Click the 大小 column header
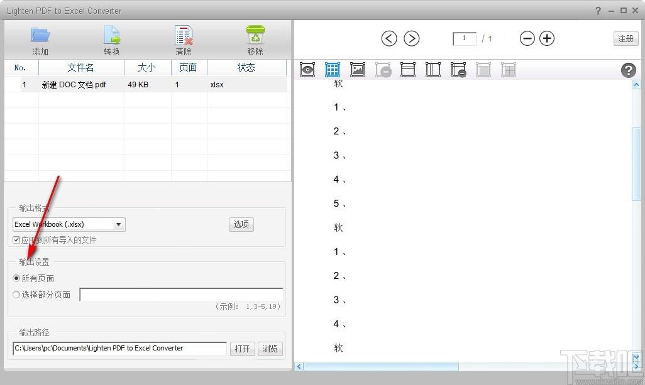Screen dimensions: 645x385 pos(147,67)
